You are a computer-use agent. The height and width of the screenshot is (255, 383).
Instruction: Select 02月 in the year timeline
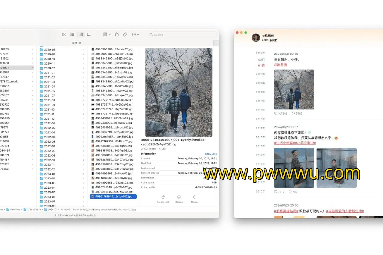point(262,59)
